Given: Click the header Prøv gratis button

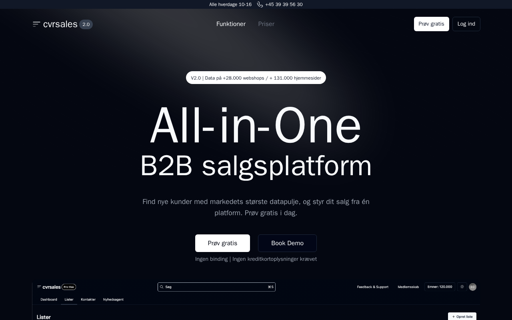Looking at the screenshot, I should point(431,24).
